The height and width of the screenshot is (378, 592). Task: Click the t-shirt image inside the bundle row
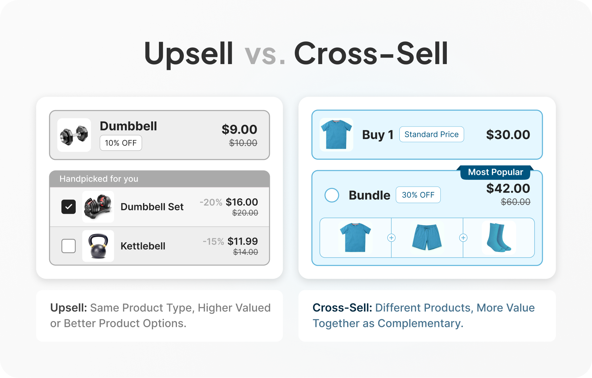[x=356, y=238]
